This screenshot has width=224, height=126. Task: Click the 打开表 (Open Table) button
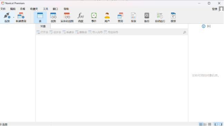pos(42,32)
